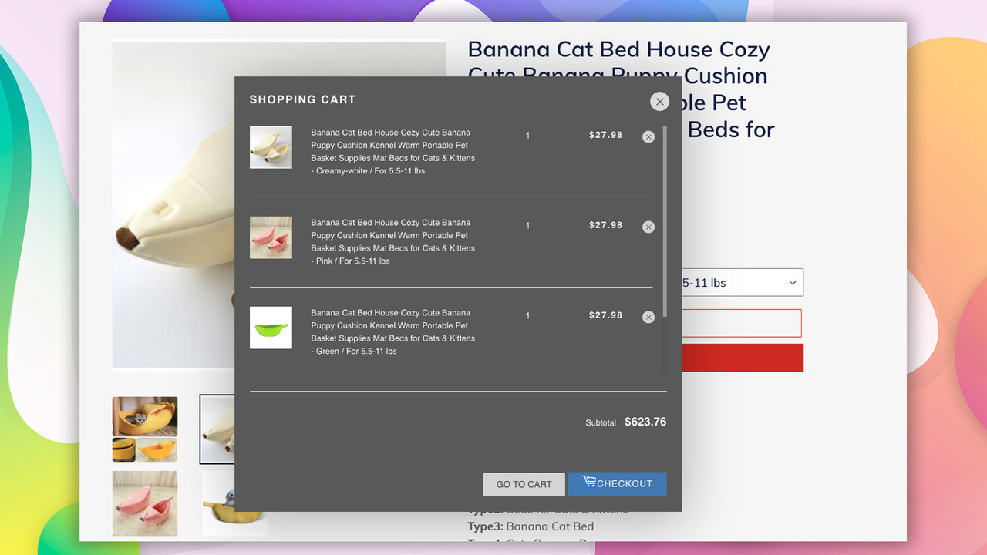987x555 pixels.
Task: Click the blue CHECKOUT button
Action: [x=617, y=484]
